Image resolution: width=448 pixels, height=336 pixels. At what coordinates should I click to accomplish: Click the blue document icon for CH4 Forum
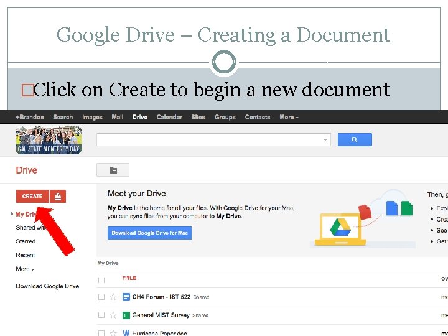click(x=126, y=297)
